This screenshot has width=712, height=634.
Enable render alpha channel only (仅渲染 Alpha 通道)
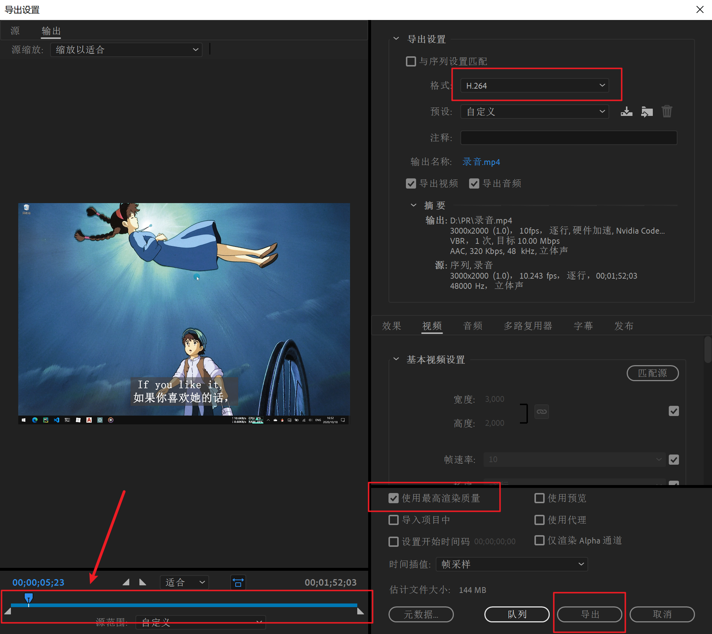tap(540, 540)
